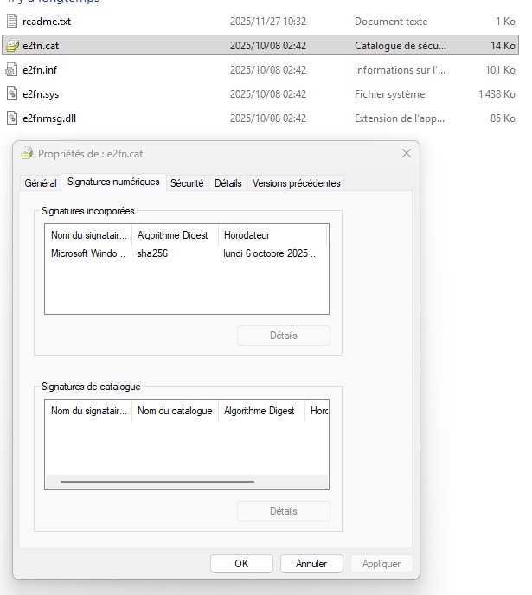The height and width of the screenshot is (595, 532).
Task: Click the e2fn.inf setup file icon
Action: pyautogui.click(x=12, y=69)
